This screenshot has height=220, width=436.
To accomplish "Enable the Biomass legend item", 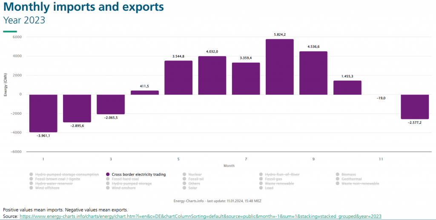I will coord(346,174).
